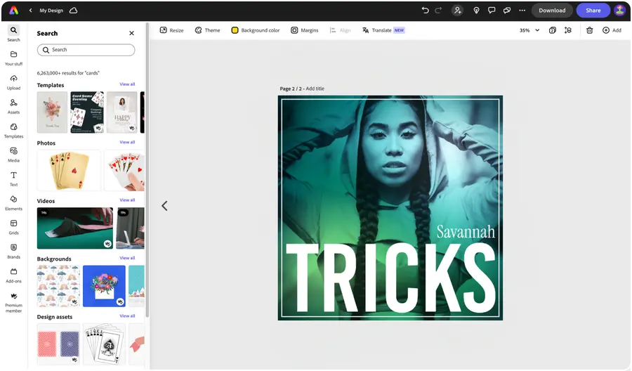Select the rainbow clouds pattern background
Image resolution: width=632 pixels, height=371 pixels.
click(x=58, y=286)
